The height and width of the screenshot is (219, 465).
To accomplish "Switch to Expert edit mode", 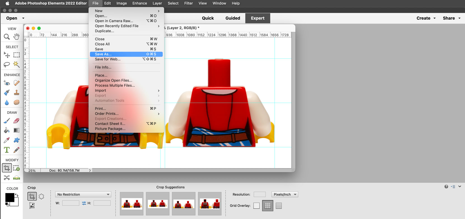I will click(x=258, y=18).
